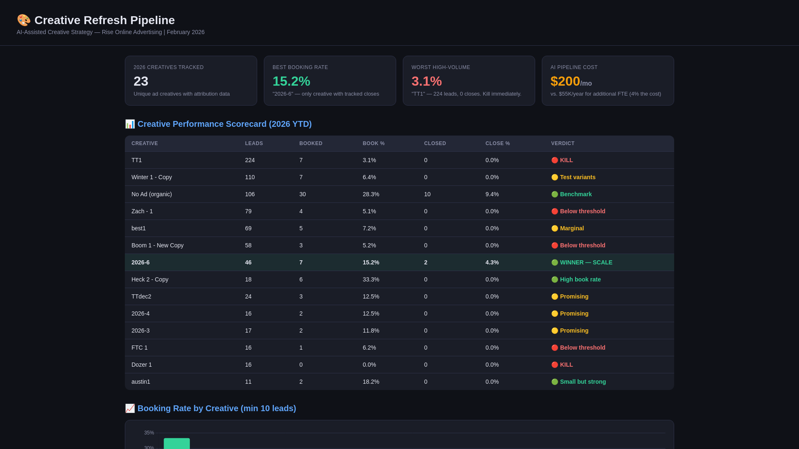Click the Booking Rate by Creative heading
The image size is (799, 449).
click(x=216, y=408)
